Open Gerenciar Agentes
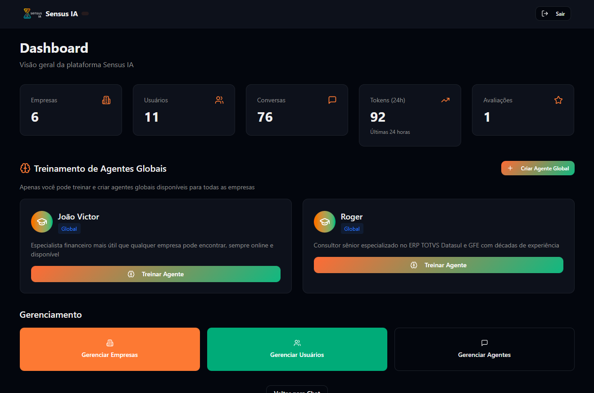This screenshot has width=594, height=393. point(484,349)
